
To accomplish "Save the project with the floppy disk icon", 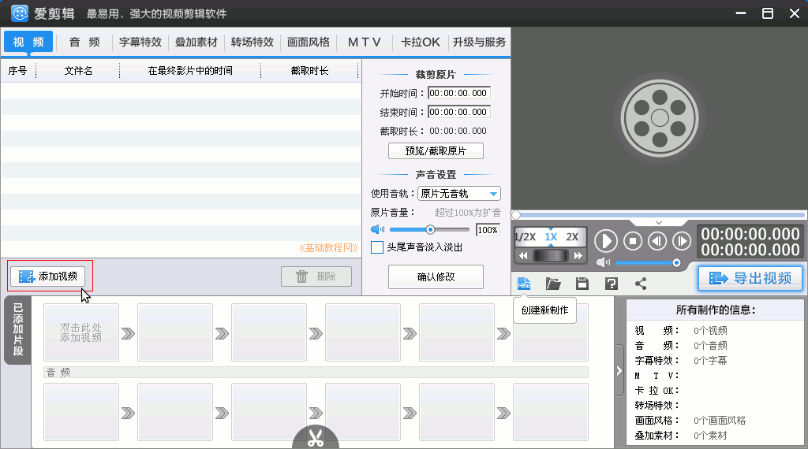I will point(582,284).
